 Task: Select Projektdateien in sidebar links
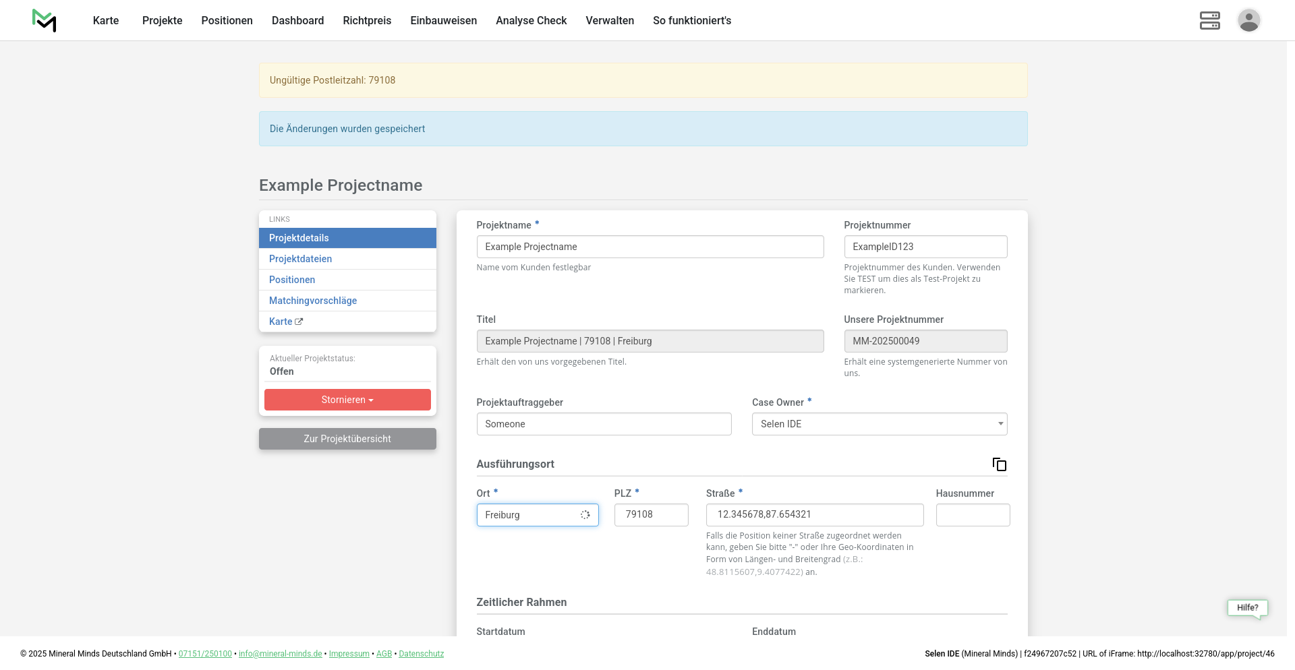(300, 259)
